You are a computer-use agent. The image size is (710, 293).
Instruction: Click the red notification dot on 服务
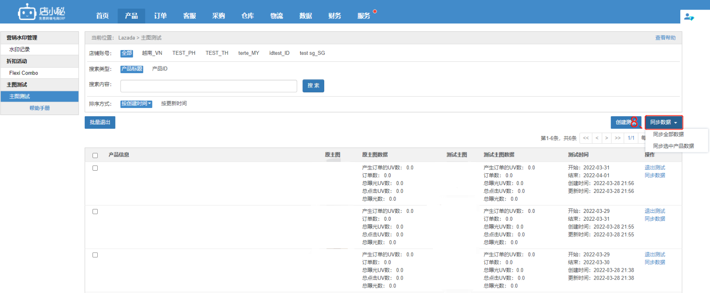pos(374,11)
